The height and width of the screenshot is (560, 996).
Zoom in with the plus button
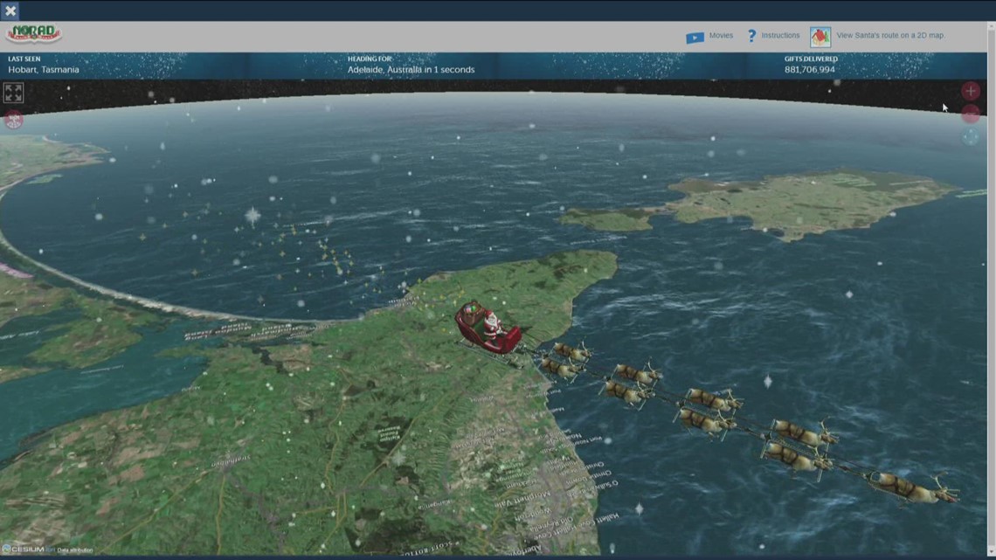coord(970,91)
